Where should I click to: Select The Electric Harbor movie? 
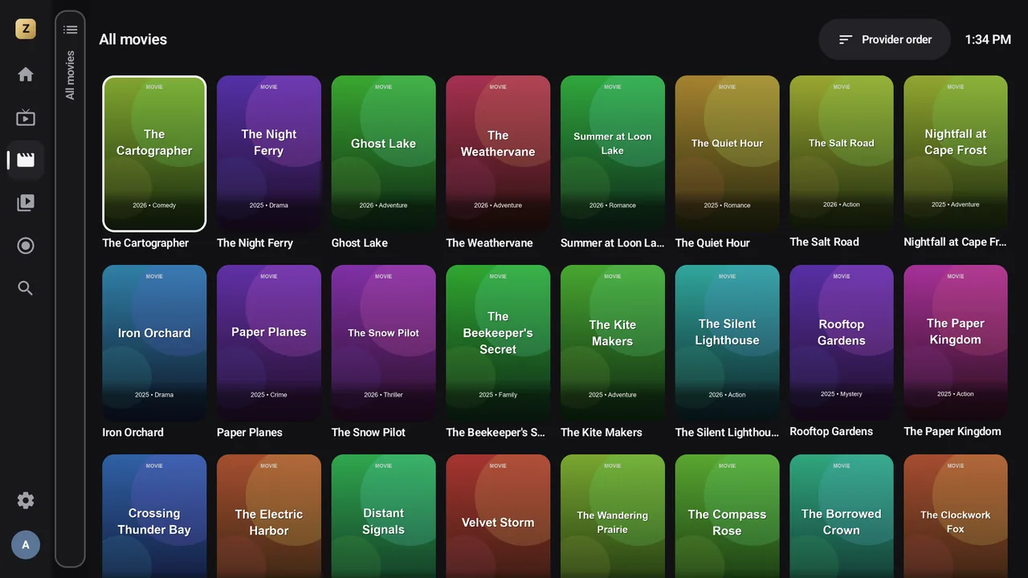pyautogui.click(x=269, y=516)
